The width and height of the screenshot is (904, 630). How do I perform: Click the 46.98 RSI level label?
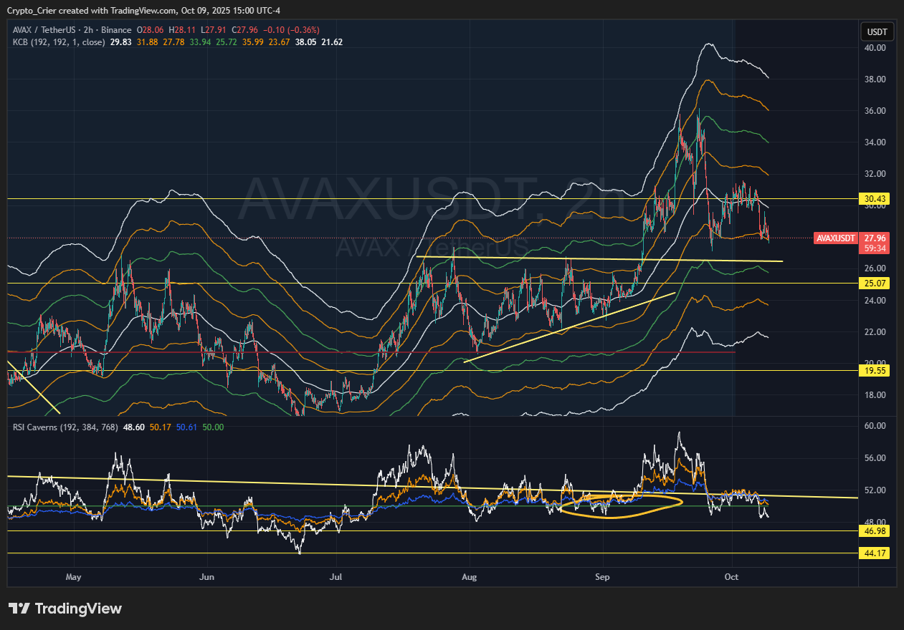pos(875,530)
